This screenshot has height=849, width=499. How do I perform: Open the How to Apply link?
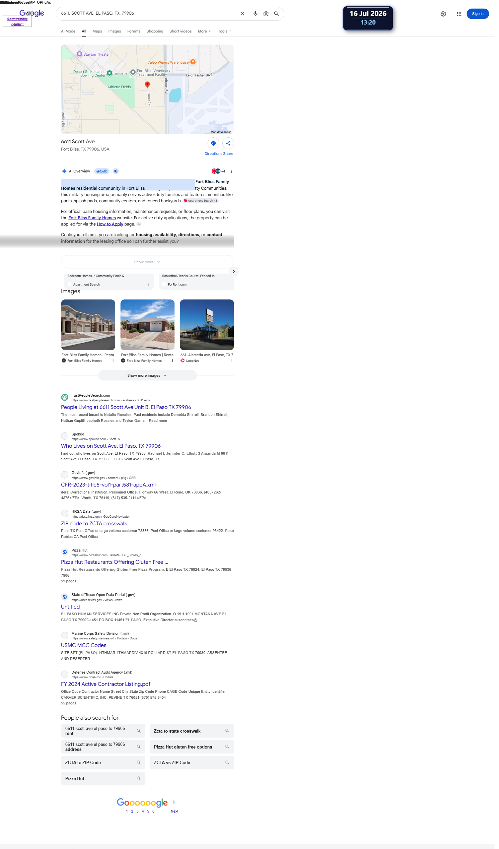click(111, 226)
